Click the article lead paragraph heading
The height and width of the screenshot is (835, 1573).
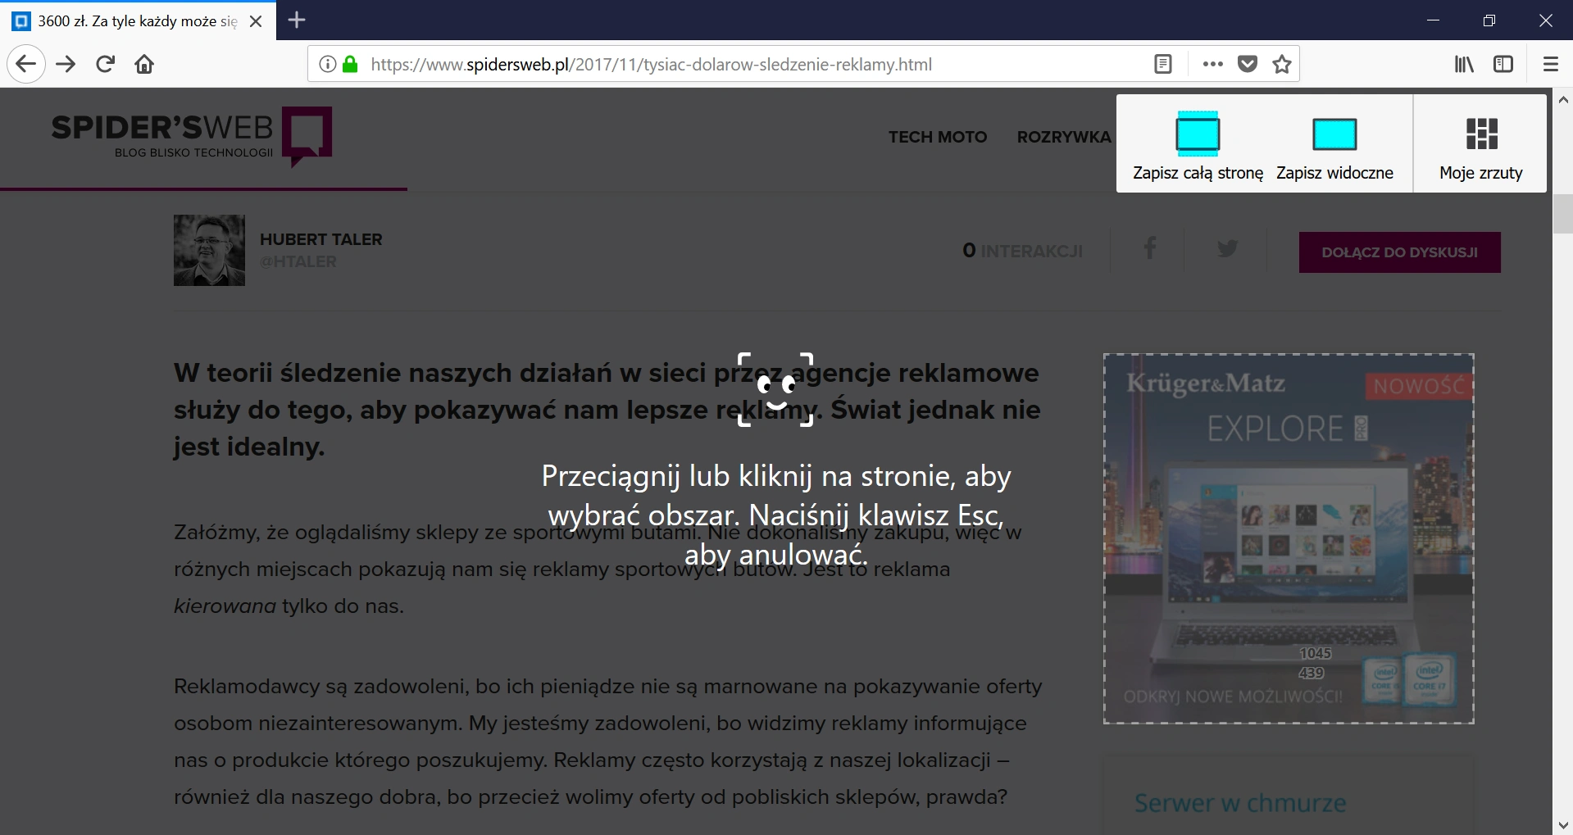(607, 410)
